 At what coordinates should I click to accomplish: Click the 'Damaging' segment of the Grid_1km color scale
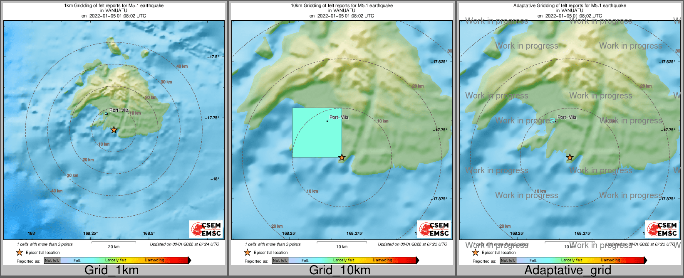coord(154,261)
